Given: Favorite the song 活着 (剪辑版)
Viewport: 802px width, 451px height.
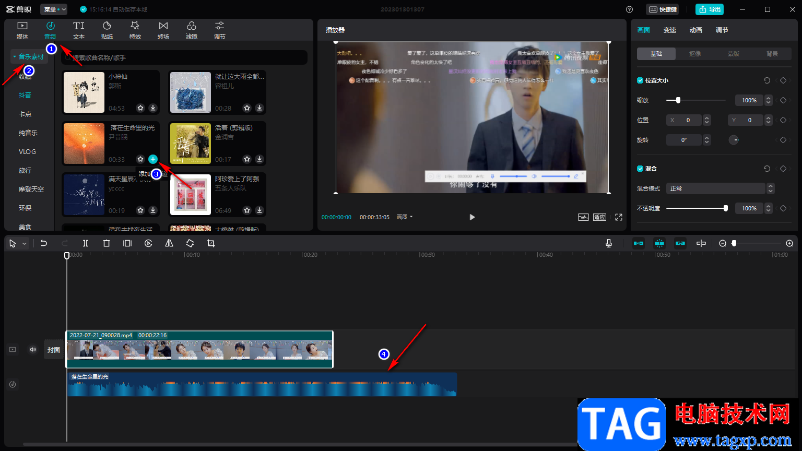Looking at the screenshot, I should click(x=247, y=159).
